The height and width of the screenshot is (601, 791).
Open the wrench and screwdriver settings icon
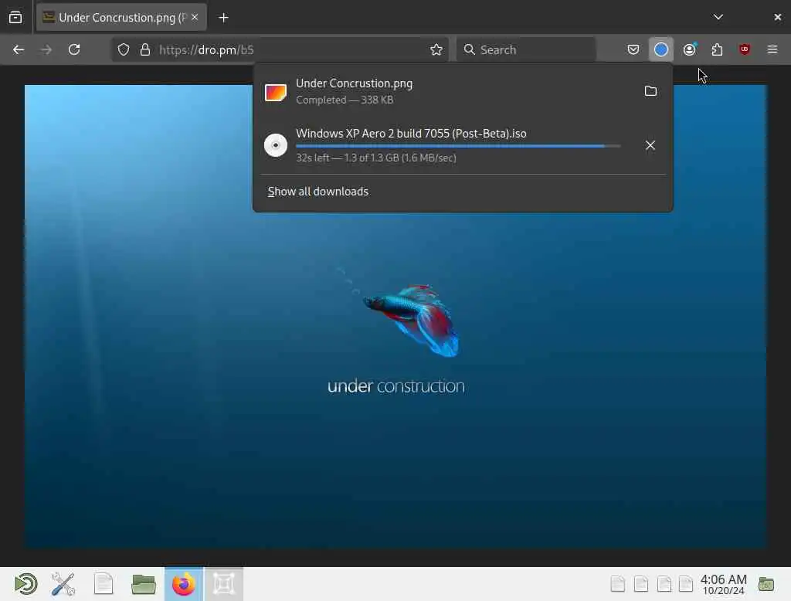pos(63,584)
